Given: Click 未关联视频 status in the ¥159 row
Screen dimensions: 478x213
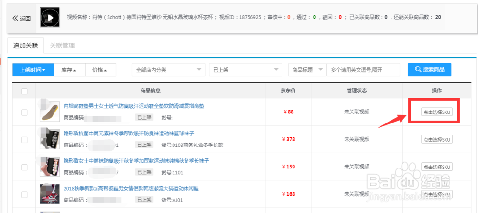Looking at the screenshot, I should [x=357, y=167].
